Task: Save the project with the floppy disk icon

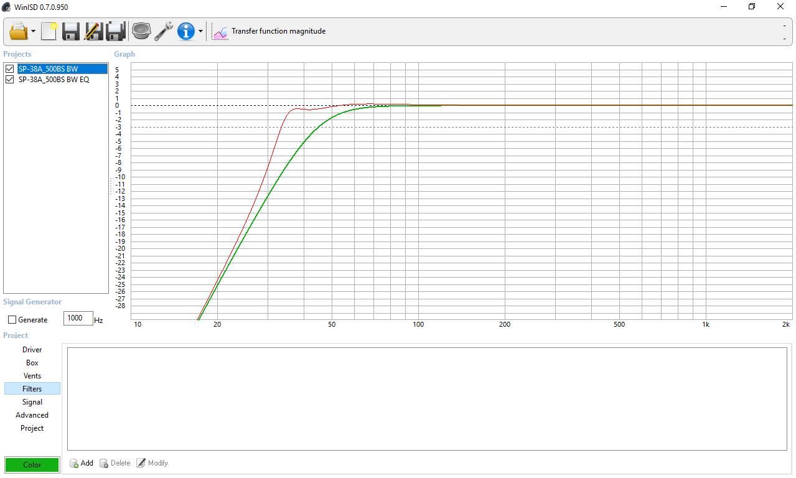Action: (71, 31)
